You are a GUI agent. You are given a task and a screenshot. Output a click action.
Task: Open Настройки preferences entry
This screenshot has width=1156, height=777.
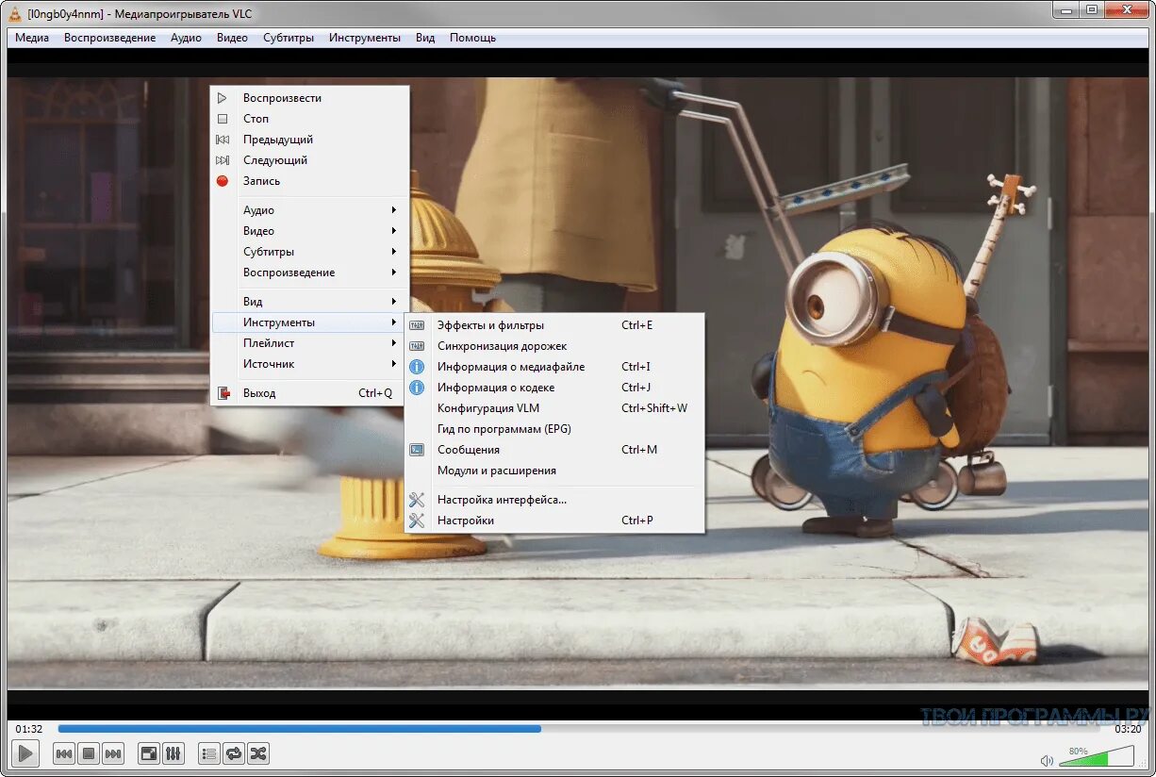coord(466,521)
